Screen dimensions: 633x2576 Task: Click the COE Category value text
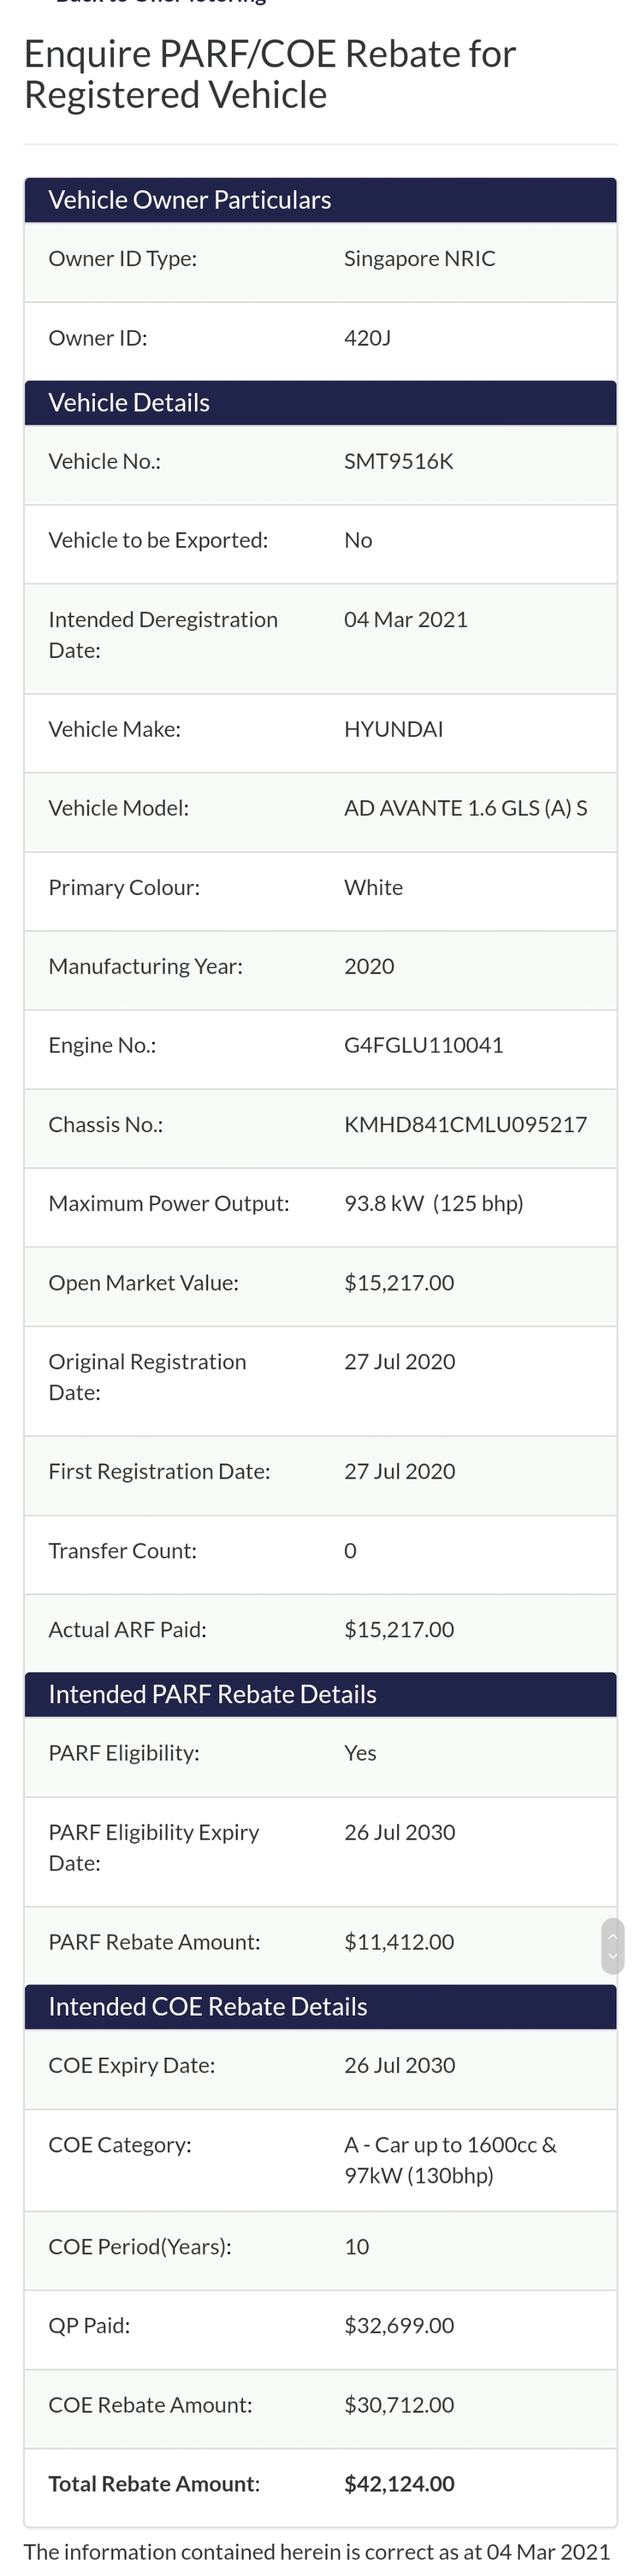coord(450,2159)
